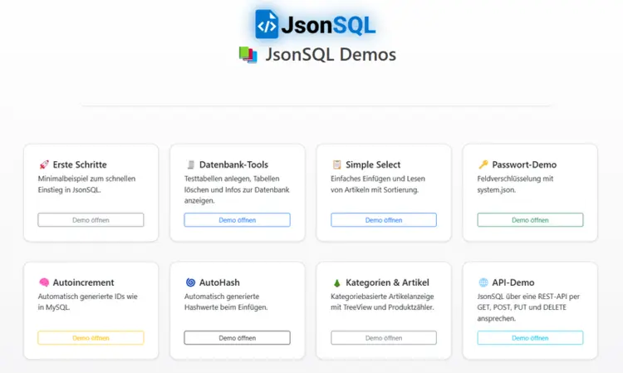Screen dimensions: 623x373
Task: Open the API-Demo button
Action: (x=530, y=338)
